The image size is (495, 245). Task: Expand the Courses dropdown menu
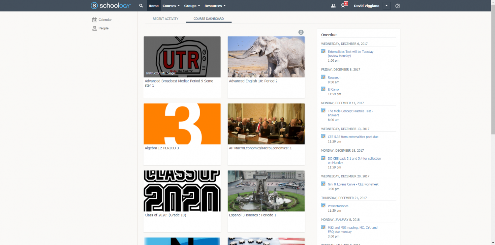[171, 6]
